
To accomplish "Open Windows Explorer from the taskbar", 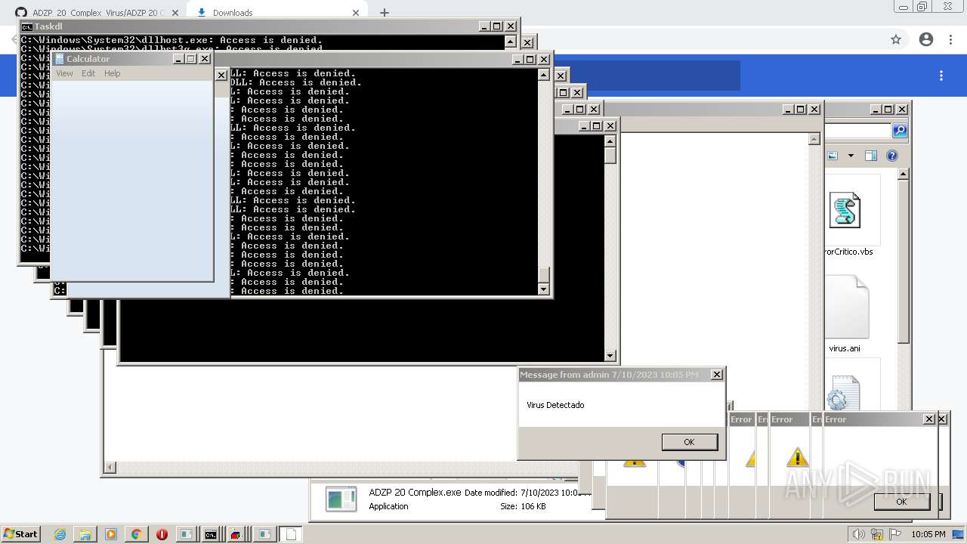I will coord(85,534).
